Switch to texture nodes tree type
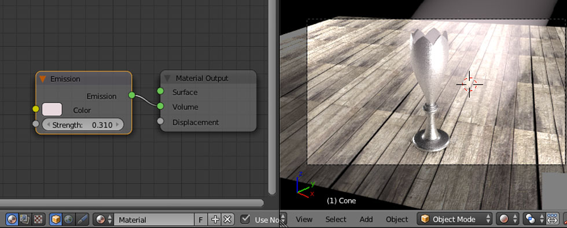 coord(38,219)
